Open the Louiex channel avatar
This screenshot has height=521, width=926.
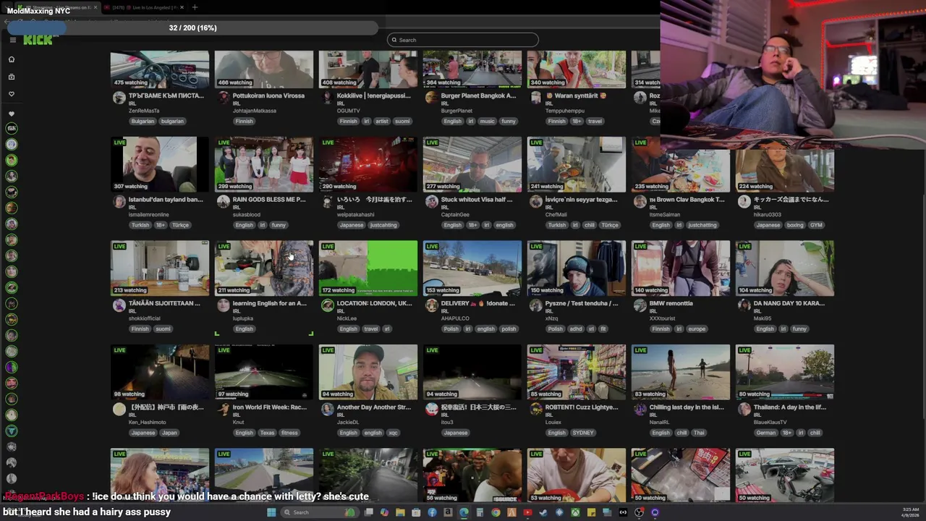(x=535, y=410)
